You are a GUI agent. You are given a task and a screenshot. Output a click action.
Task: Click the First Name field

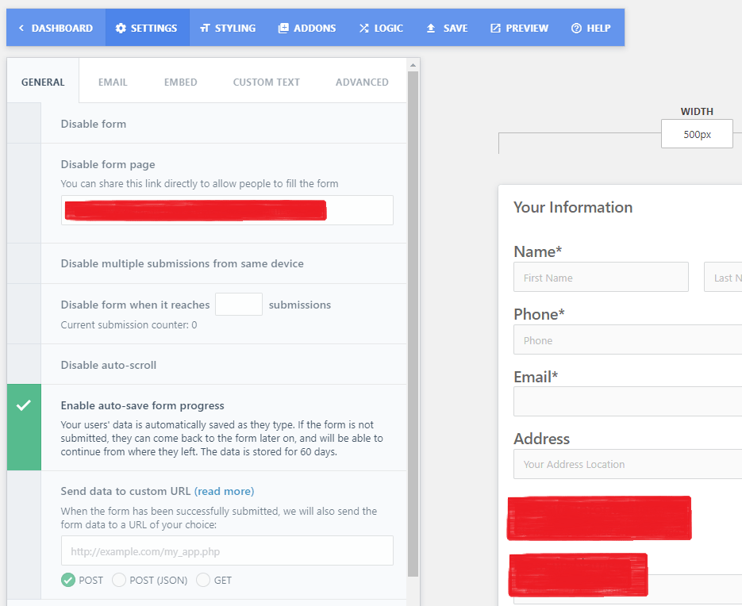(601, 277)
